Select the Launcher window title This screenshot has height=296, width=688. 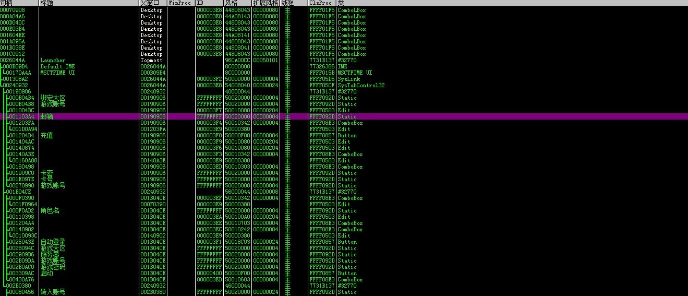tap(53, 61)
